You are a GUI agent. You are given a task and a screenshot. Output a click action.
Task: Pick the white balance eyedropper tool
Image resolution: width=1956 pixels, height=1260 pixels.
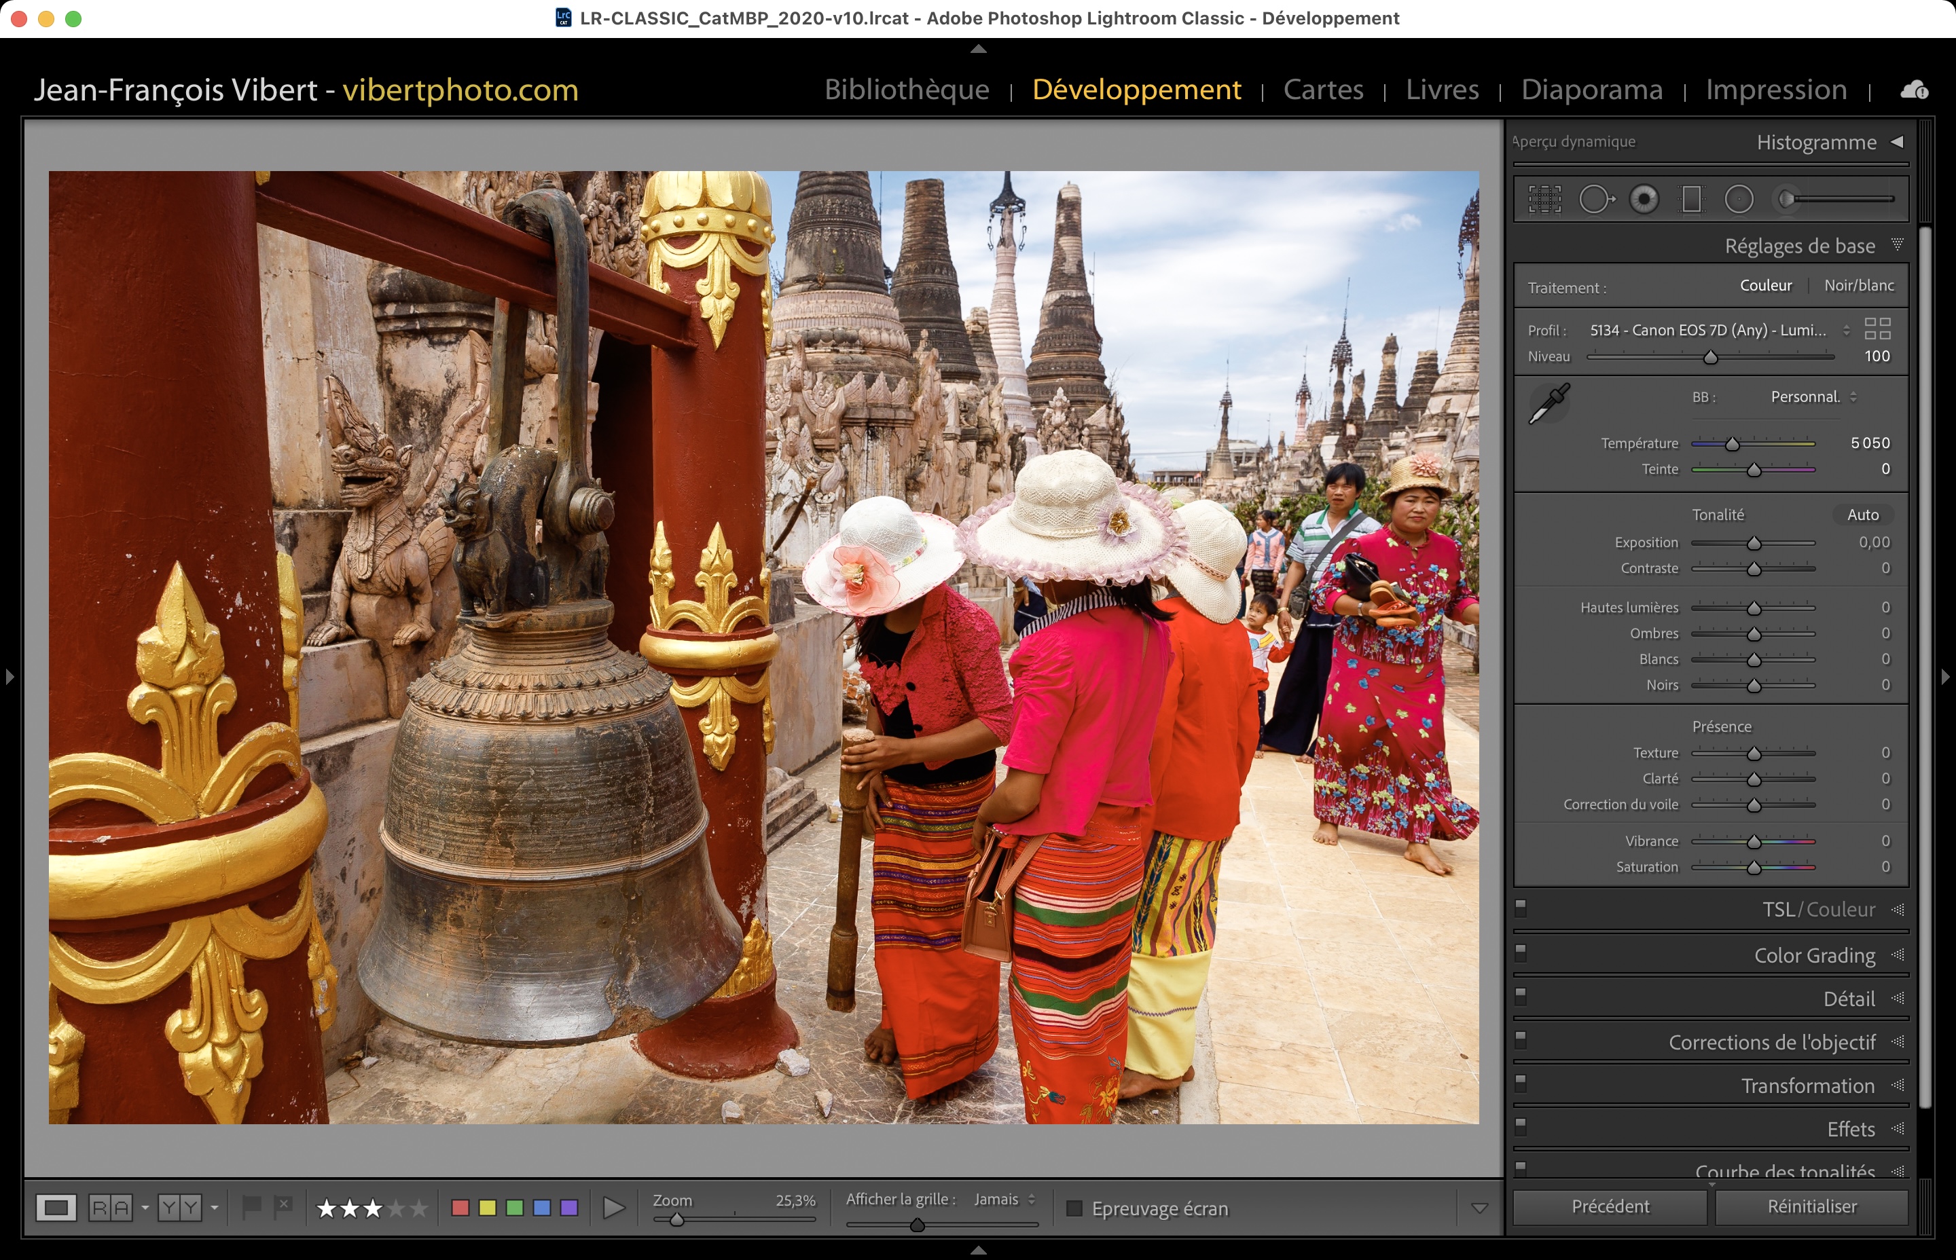(x=1548, y=404)
